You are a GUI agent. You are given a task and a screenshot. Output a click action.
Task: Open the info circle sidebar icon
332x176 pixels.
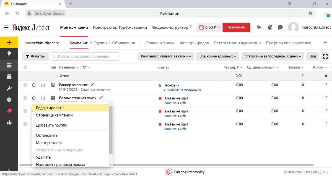click(x=9, y=99)
